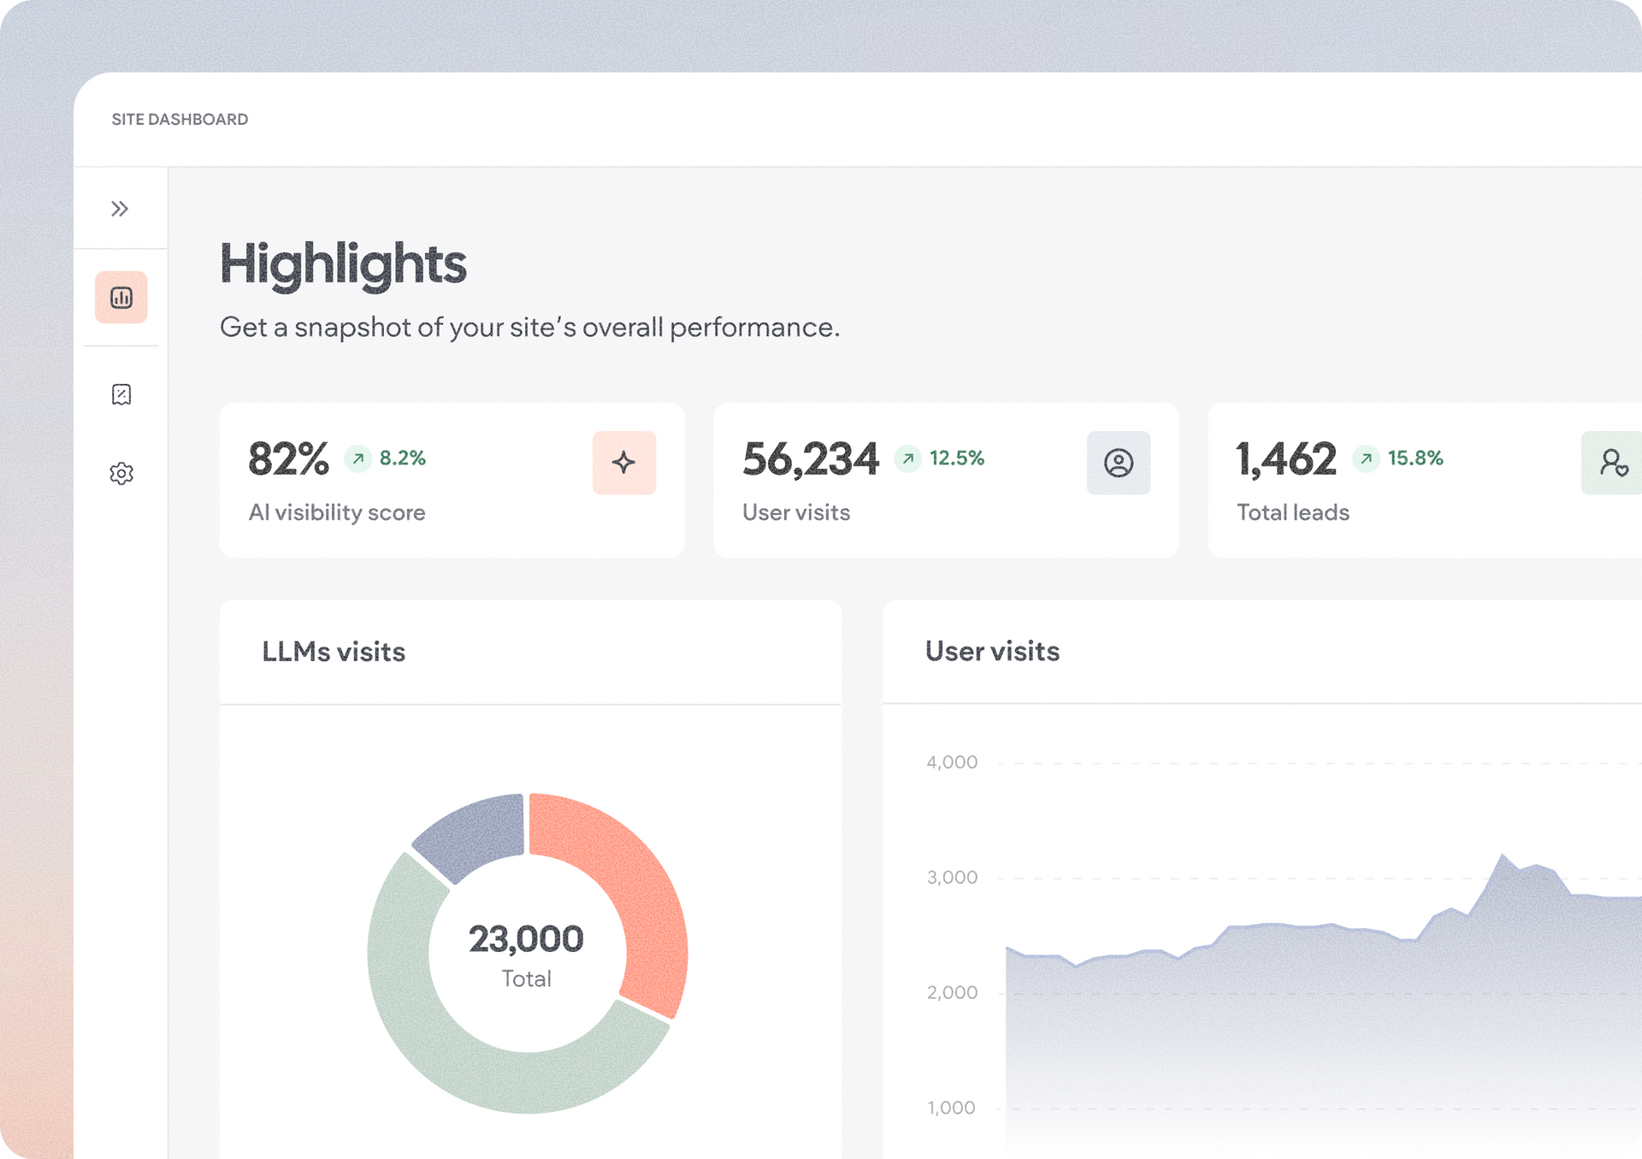1642x1159 pixels.
Task: Click the 82% AI visibility value
Action: (289, 458)
